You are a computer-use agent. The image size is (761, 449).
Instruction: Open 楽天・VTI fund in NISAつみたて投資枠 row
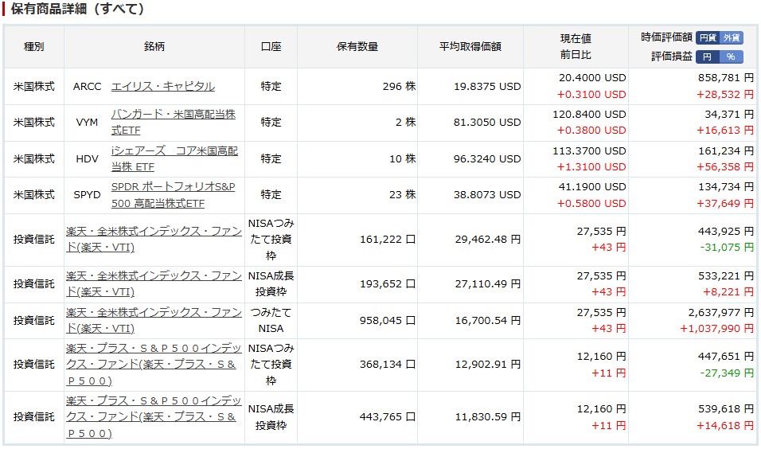coord(154,240)
